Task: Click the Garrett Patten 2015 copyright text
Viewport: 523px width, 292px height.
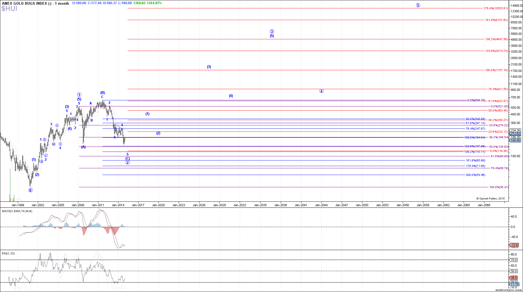Action: 490,199
